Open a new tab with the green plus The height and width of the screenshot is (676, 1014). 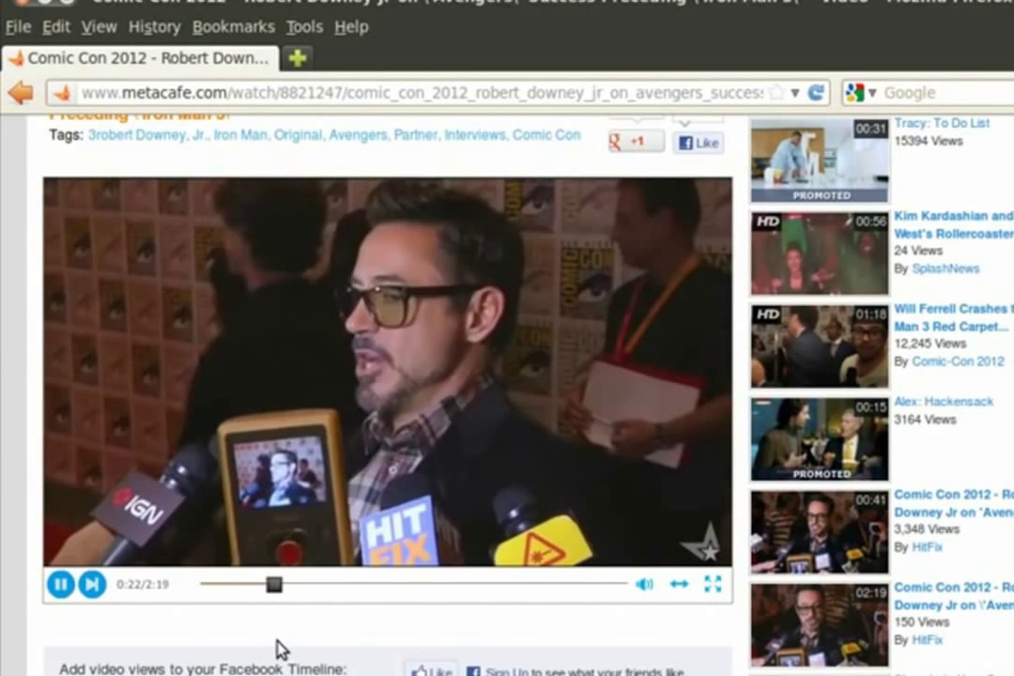pos(298,58)
